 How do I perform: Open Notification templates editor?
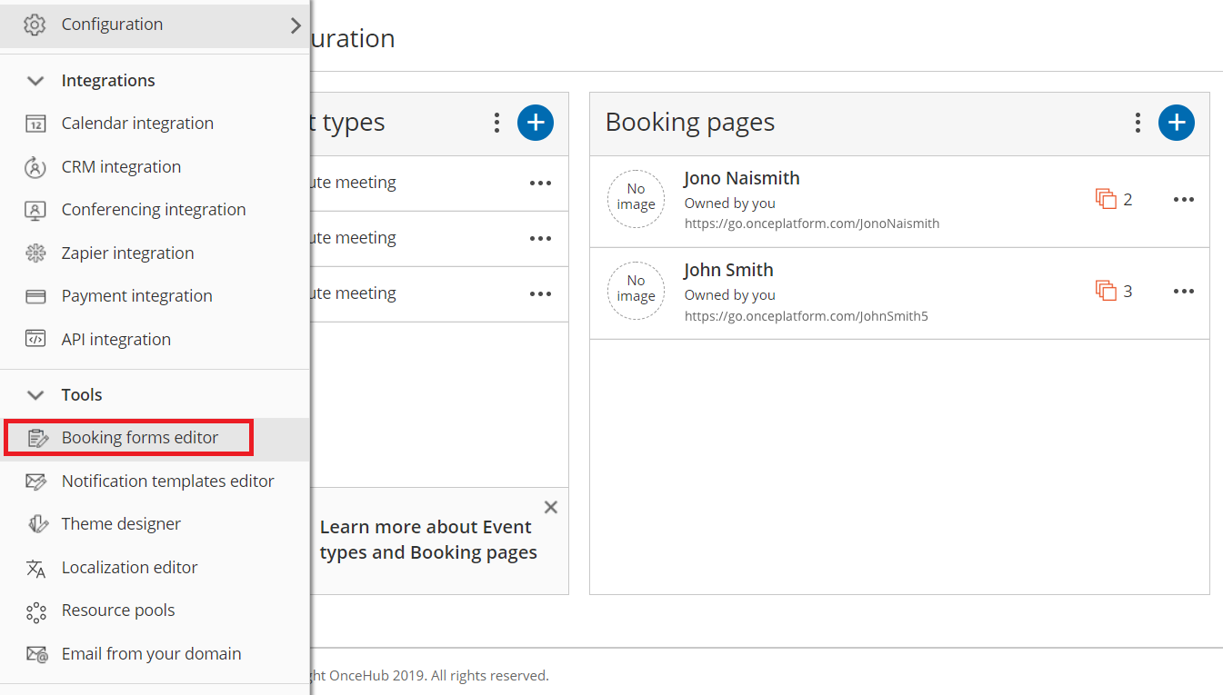167,482
